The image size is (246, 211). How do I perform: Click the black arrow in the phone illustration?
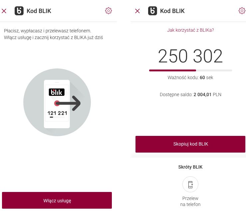pyautogui.click(x=68, y=103)
